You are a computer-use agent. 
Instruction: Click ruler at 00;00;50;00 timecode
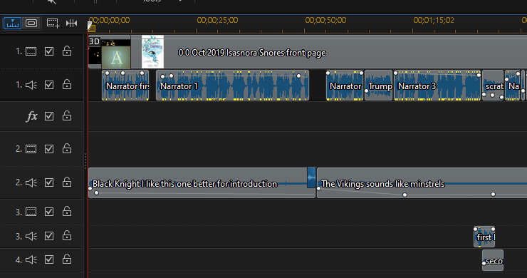click(325, 20)
